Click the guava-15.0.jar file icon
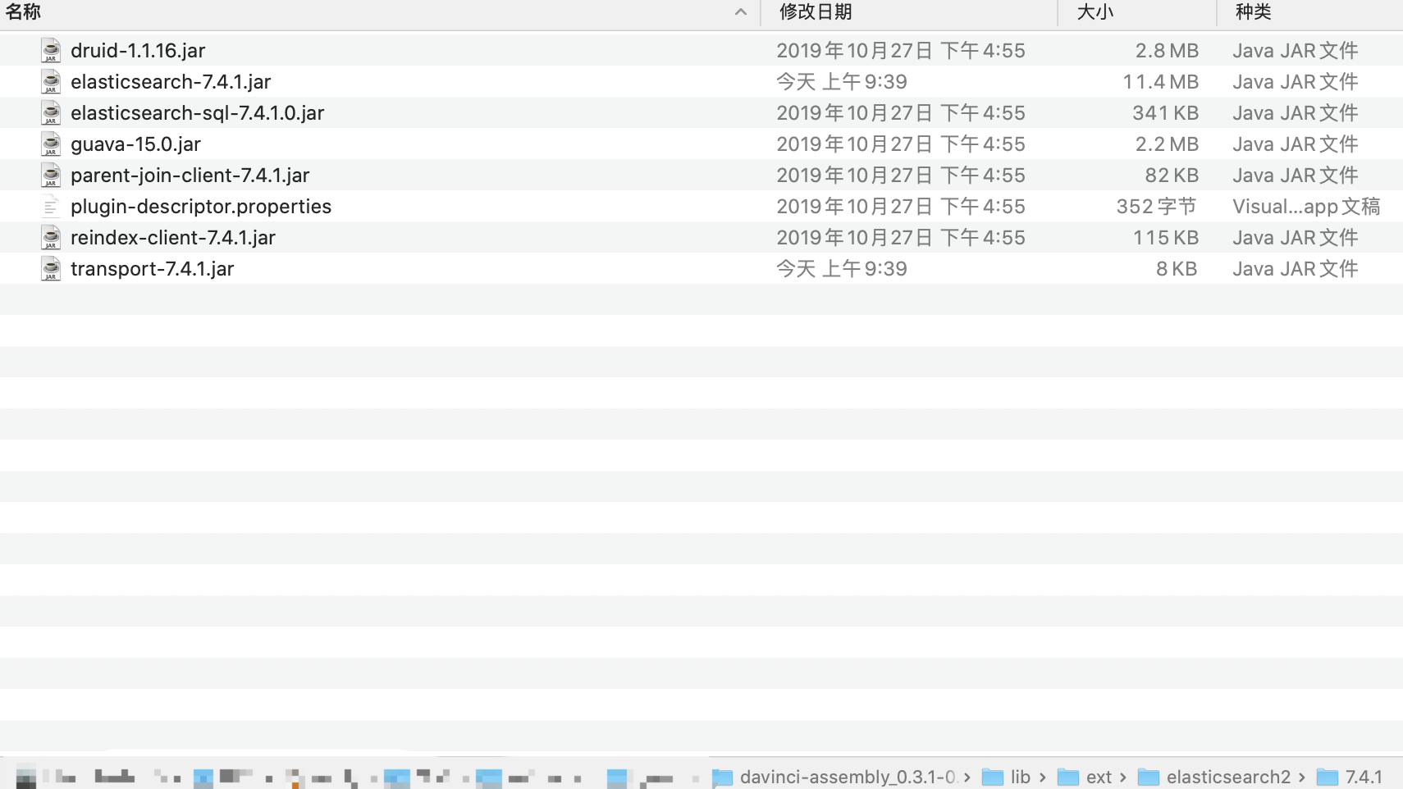Screen dimensions: 1403x789 point(50,144)
